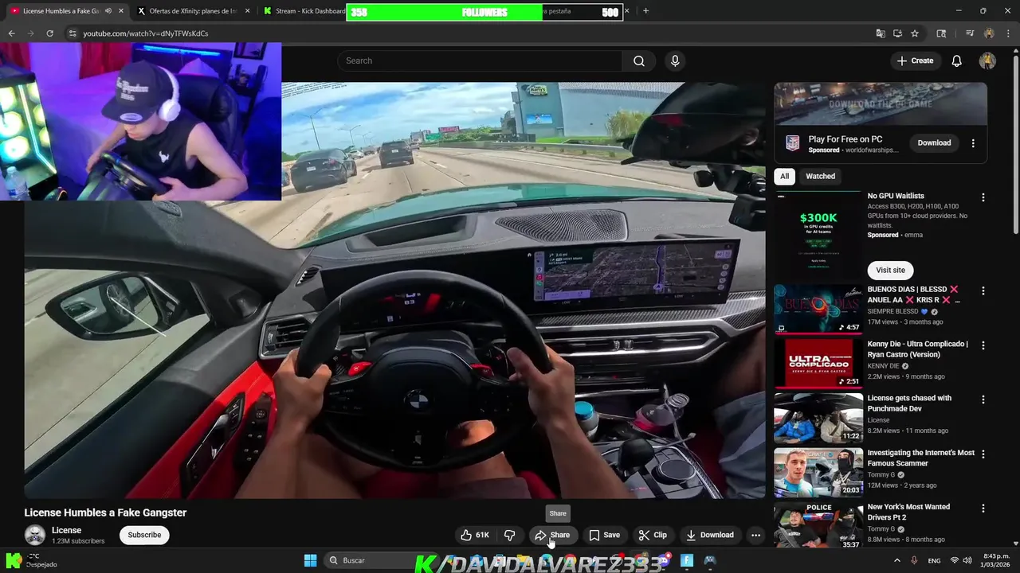The width and height of the screenshot is (1020, 573).
Task: Open options for BUENOS DIAS BLESSD video
Action: [x=983, y=291]
